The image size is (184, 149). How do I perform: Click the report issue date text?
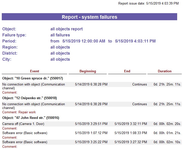[x=148, y=4]
